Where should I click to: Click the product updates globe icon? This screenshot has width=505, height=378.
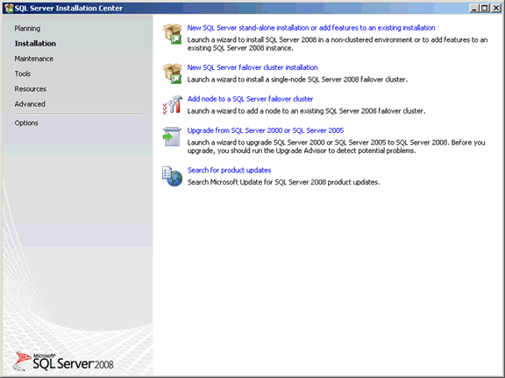173,176
